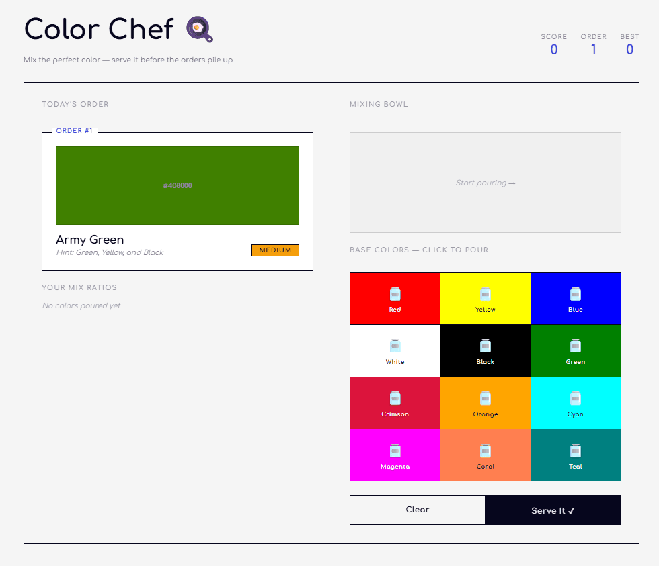The height and width of the screenshot is (566, 659).
Task: Pour the Cyan paint jar
Action: [575, 402]
